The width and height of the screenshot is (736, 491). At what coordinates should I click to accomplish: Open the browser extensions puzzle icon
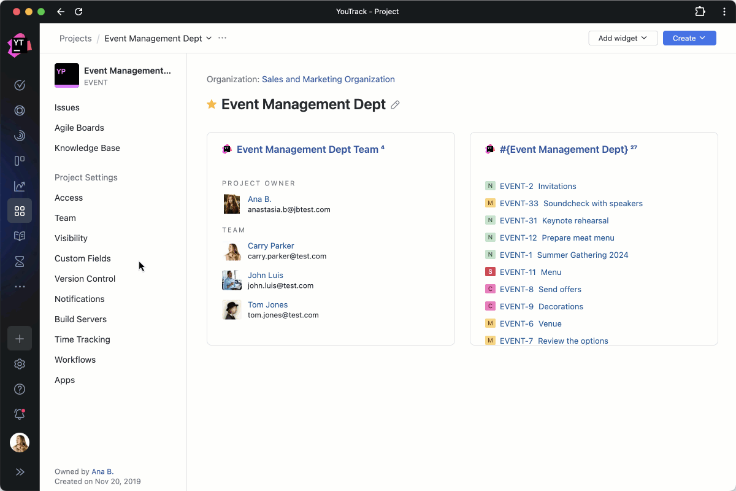[700, 12]
